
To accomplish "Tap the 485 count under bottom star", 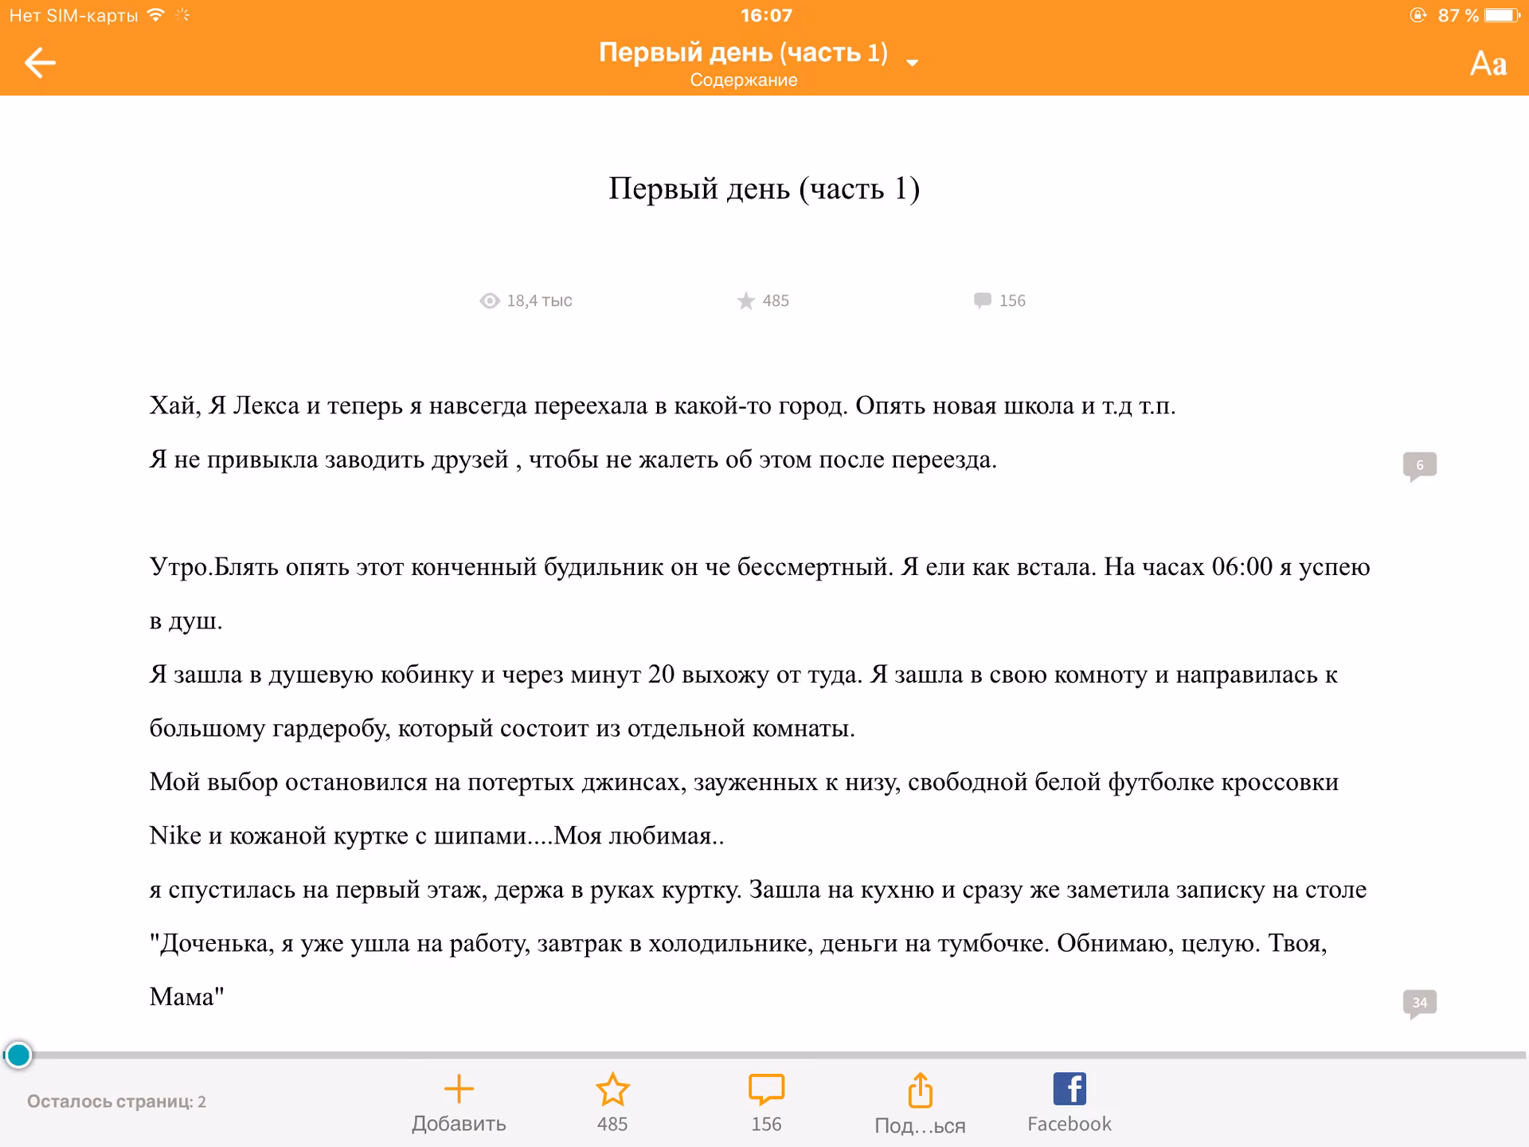I will click(x=612, y=1125).
